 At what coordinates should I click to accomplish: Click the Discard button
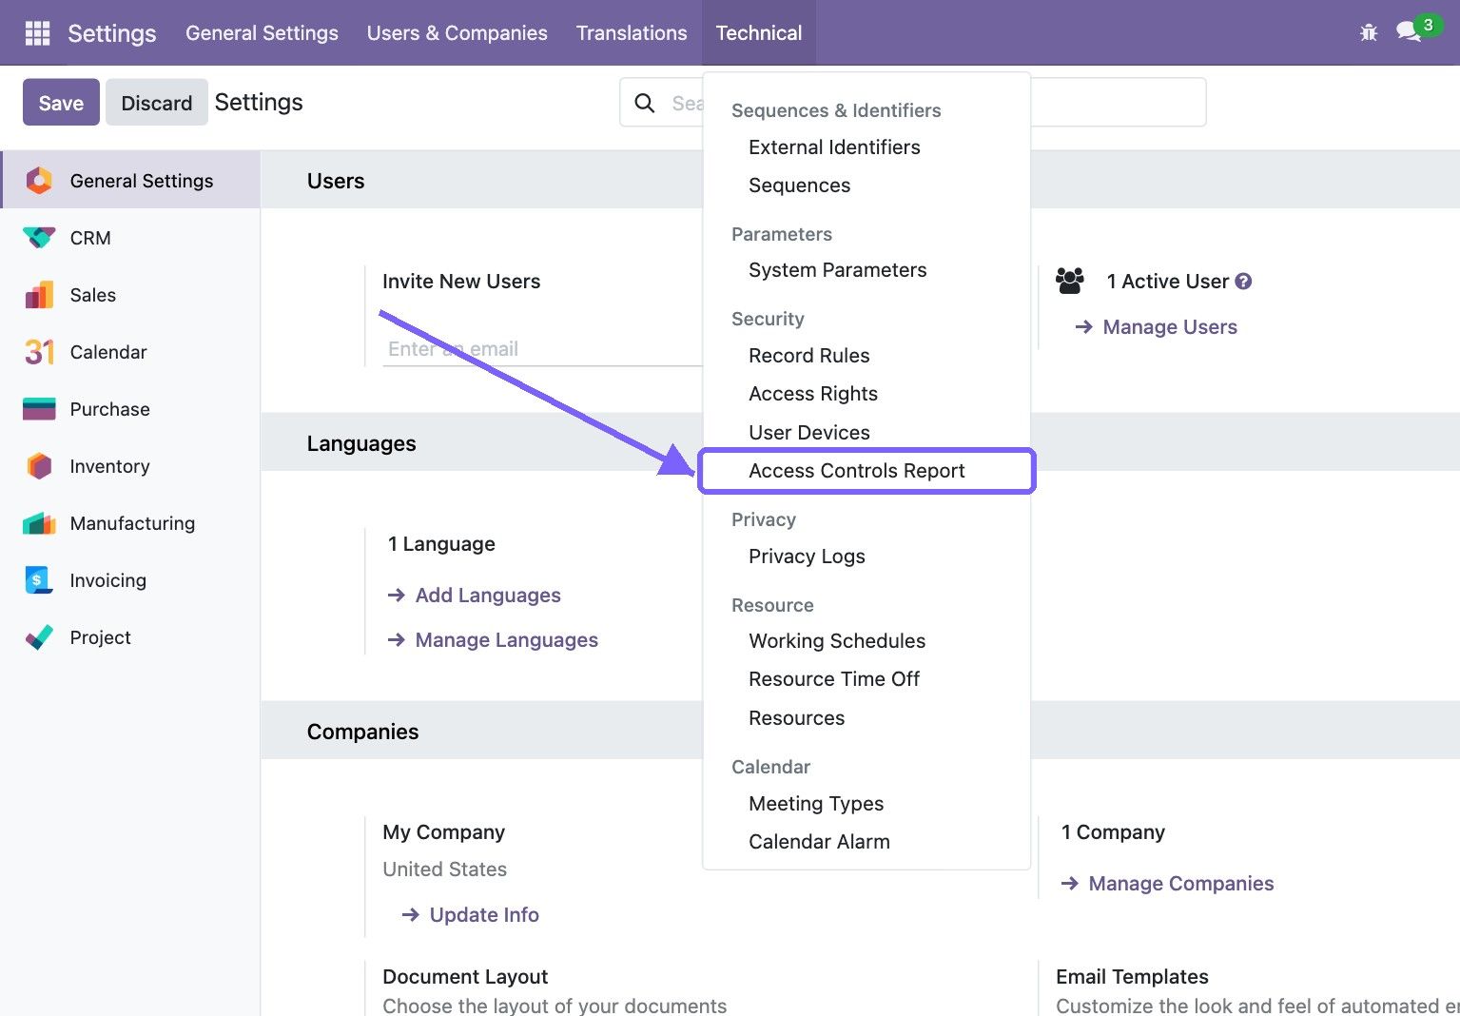[x=157, y=102]
